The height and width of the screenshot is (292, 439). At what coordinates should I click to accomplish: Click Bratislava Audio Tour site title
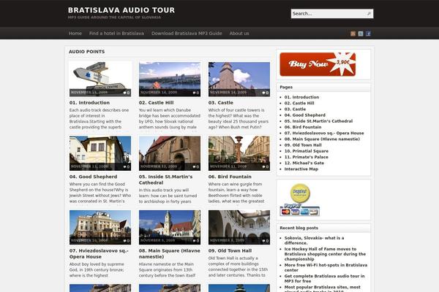click(x=121, y=10)
